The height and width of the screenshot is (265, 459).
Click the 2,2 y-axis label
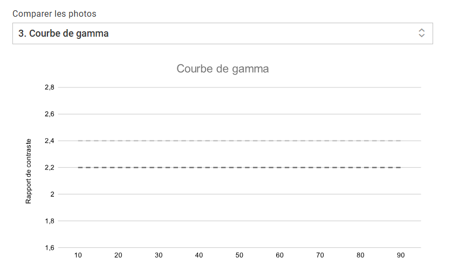click(50, 168)
